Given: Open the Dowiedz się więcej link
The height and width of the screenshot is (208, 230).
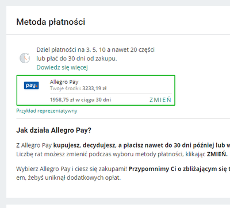Looking at the screenshot, I should coord(62,67).
